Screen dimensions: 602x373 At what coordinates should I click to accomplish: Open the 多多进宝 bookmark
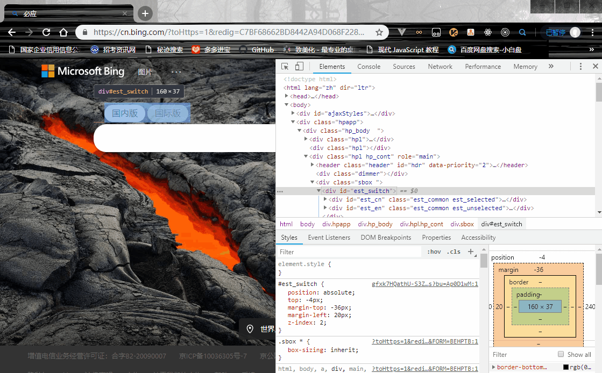click(x=211, y=49)
